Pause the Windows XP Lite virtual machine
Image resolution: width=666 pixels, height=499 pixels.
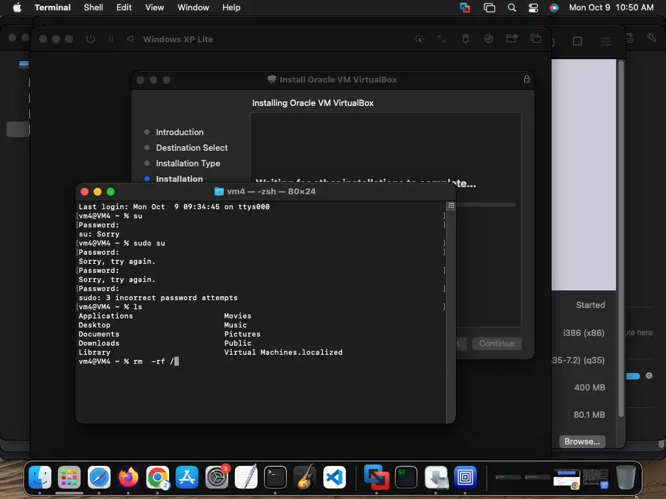click(111, 39)
